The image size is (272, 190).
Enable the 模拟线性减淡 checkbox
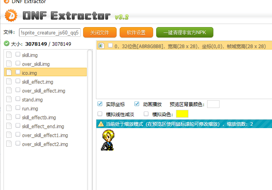(x=100, y=114)
